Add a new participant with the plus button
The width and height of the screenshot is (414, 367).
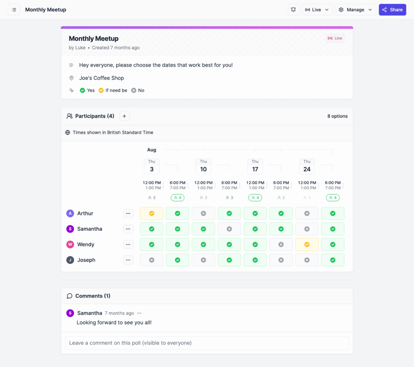click(x=124, y=116)
